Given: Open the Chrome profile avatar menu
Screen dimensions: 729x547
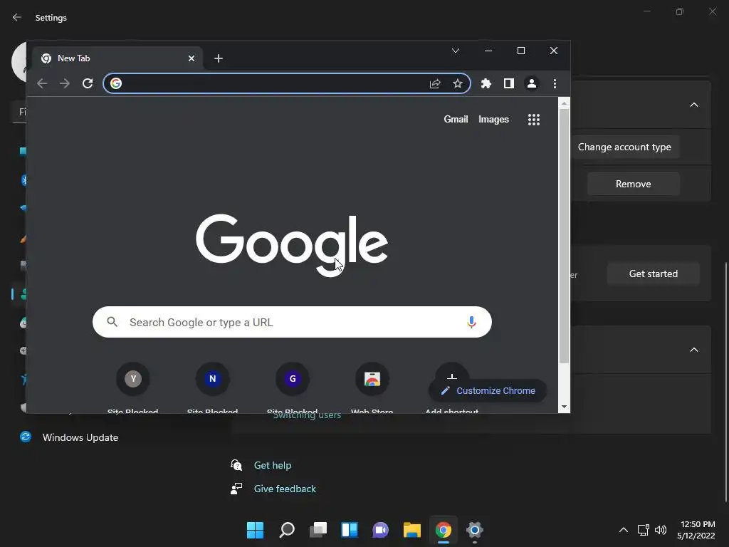Looking at the screenshot, I should pos(531,83).
